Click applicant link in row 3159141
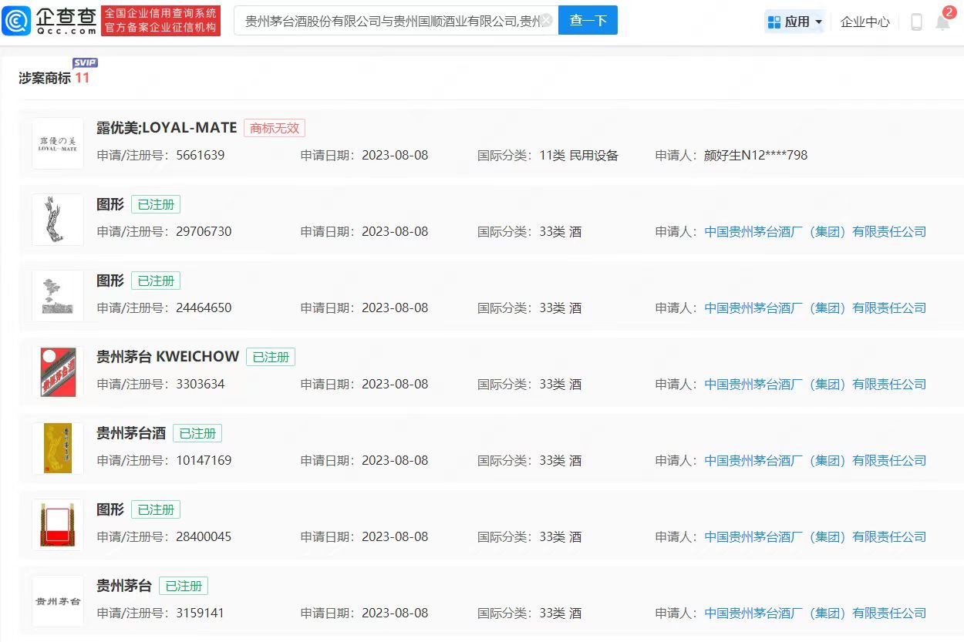This screenshot has height=642, width=964. pos(815,613)
